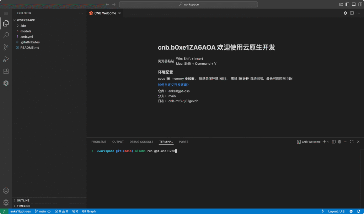Viewport: 364px width, 214px height.
Task: Open the Manage gear icon
Action: click(x=6, y=203)
